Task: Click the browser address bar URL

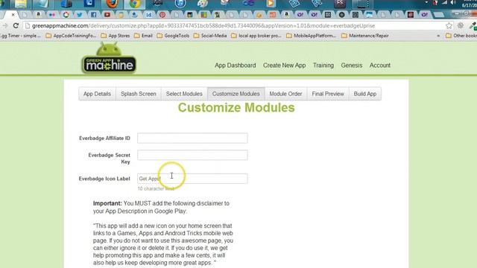Action: (x=203, y=26)
